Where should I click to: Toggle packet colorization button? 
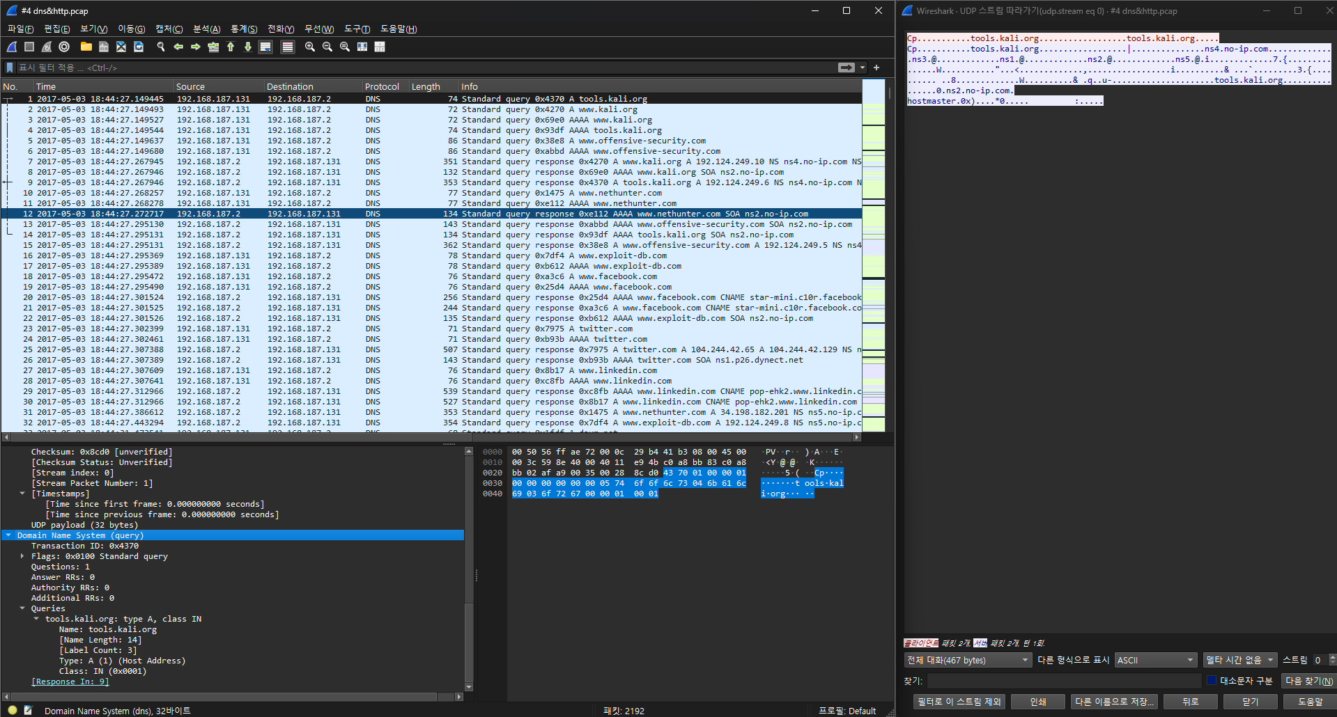click(x=287, y=47)
